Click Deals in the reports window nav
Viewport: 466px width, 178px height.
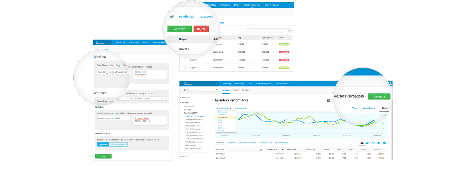(x=250, y=83)
